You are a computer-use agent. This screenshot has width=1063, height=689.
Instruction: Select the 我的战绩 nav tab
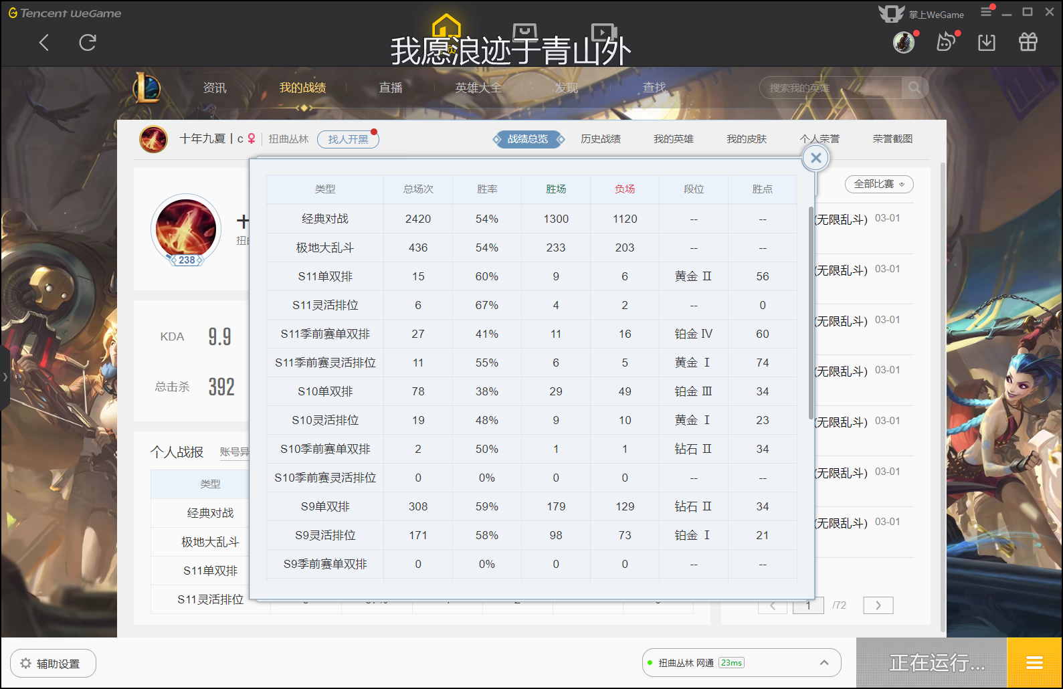point(302,88)
